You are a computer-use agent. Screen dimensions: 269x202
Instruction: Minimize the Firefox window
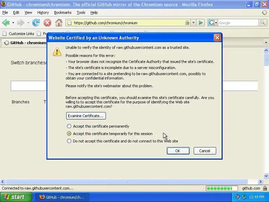(x=248, y=4)
